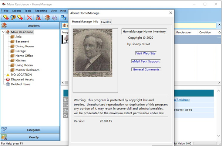
Task: Select the Living Room location
Action: tap(24, 65)
